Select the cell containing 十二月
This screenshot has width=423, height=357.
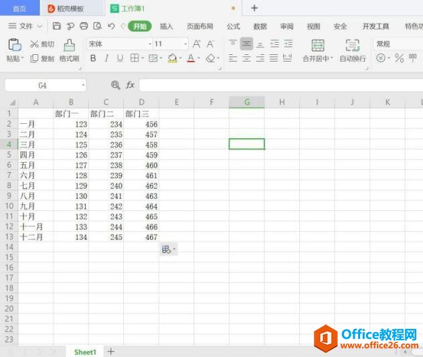point(35,237)
